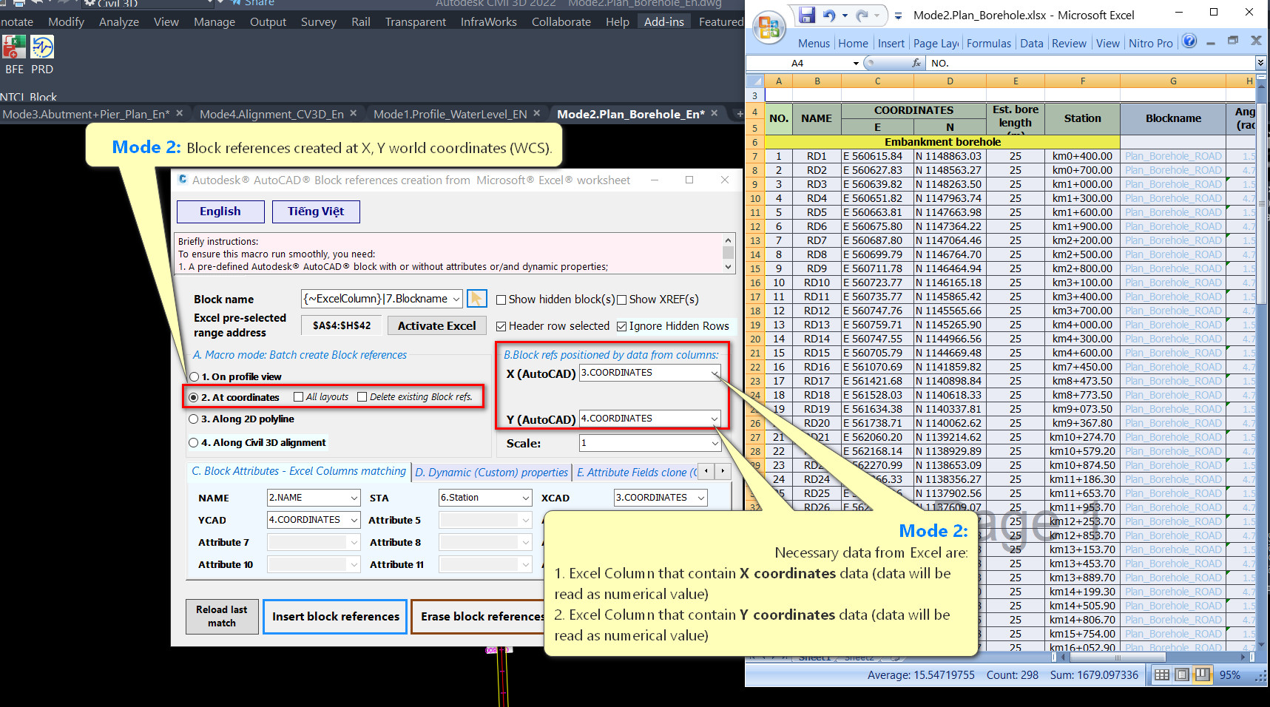Screen dimensions: 1270x707
Task: Click the range address field $A$4:$H$42
Action: [342, 325]
